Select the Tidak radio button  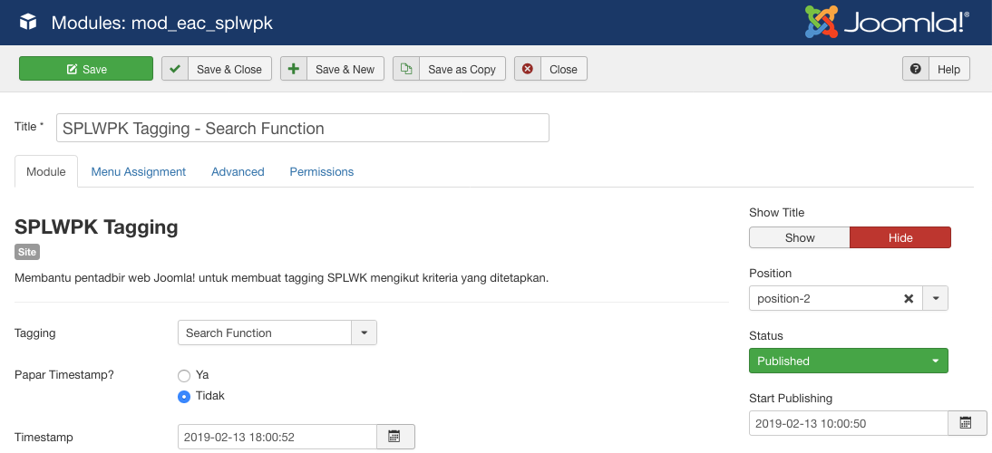pyautogui.click(x=184, y=396)
